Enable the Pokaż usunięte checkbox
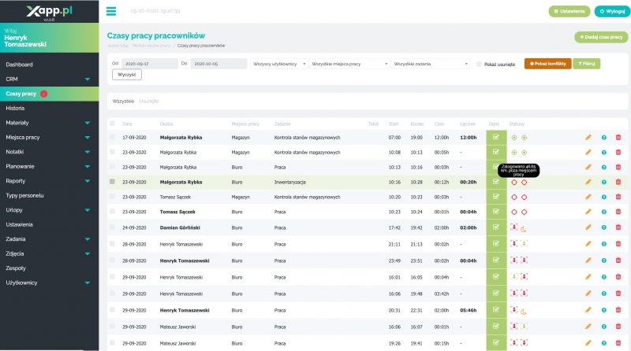The height and width of the screenshot is (351, 631). (480, 64)
